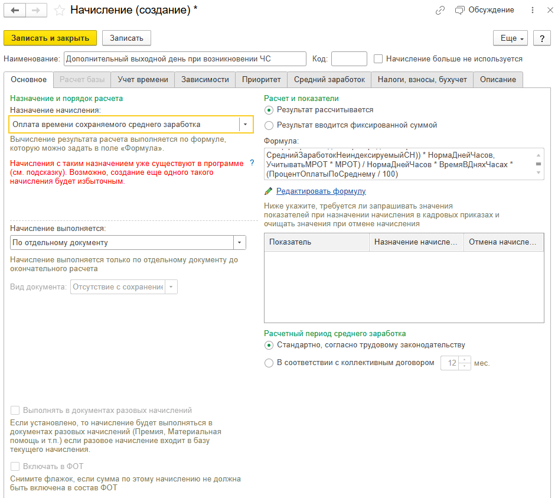Open the Редактировать формулу link
This screenshot has height=498, width=558.
[321, 191]
